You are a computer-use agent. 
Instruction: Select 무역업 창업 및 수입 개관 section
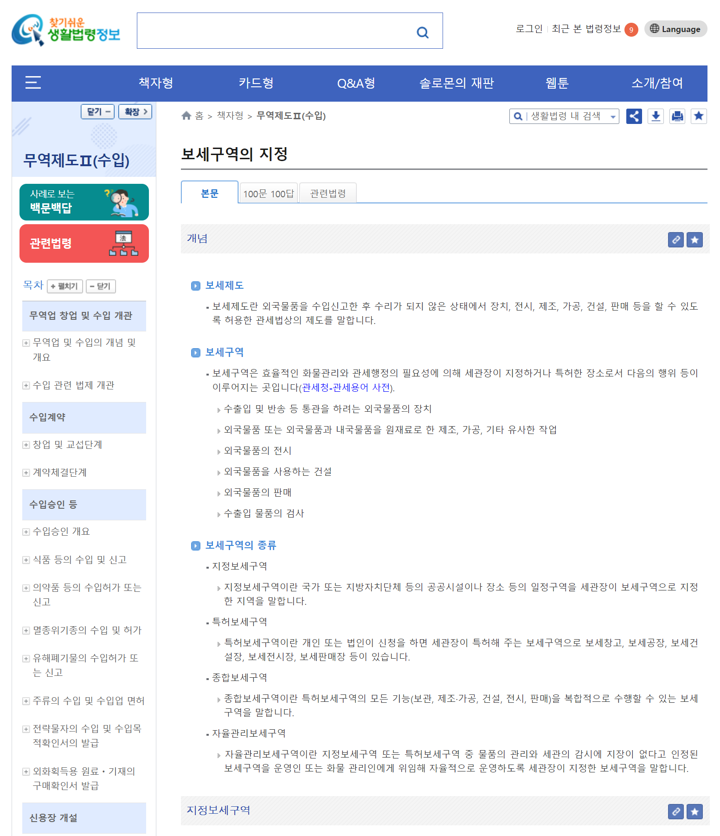(84, 316)
